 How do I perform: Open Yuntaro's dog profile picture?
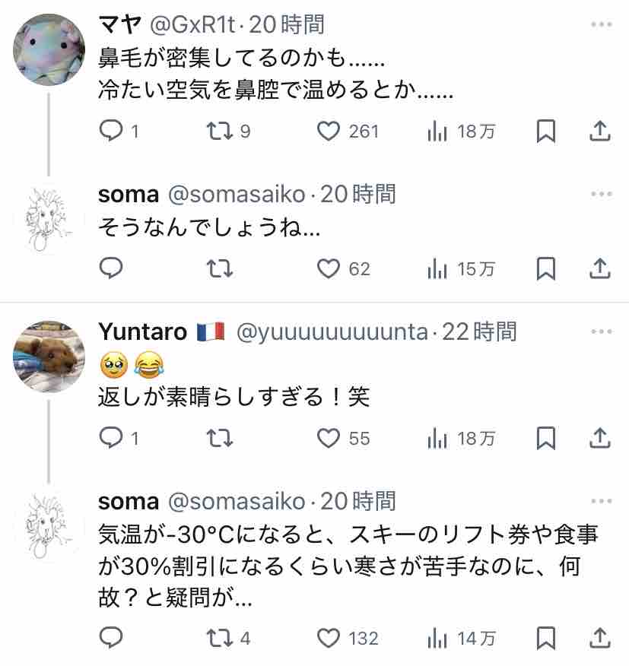49,357
